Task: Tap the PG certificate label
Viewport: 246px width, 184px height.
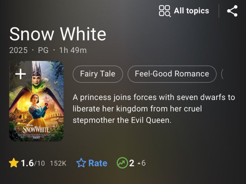Action: click(x=43, y=50)
